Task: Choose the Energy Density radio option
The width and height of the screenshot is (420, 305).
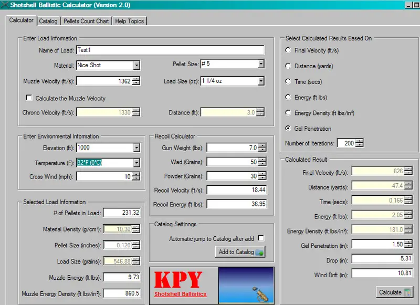Action: (288, 113)
